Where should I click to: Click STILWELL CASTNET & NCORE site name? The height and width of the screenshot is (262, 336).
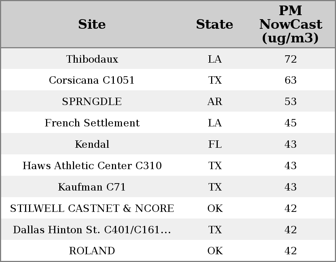(x=92, y=209)
